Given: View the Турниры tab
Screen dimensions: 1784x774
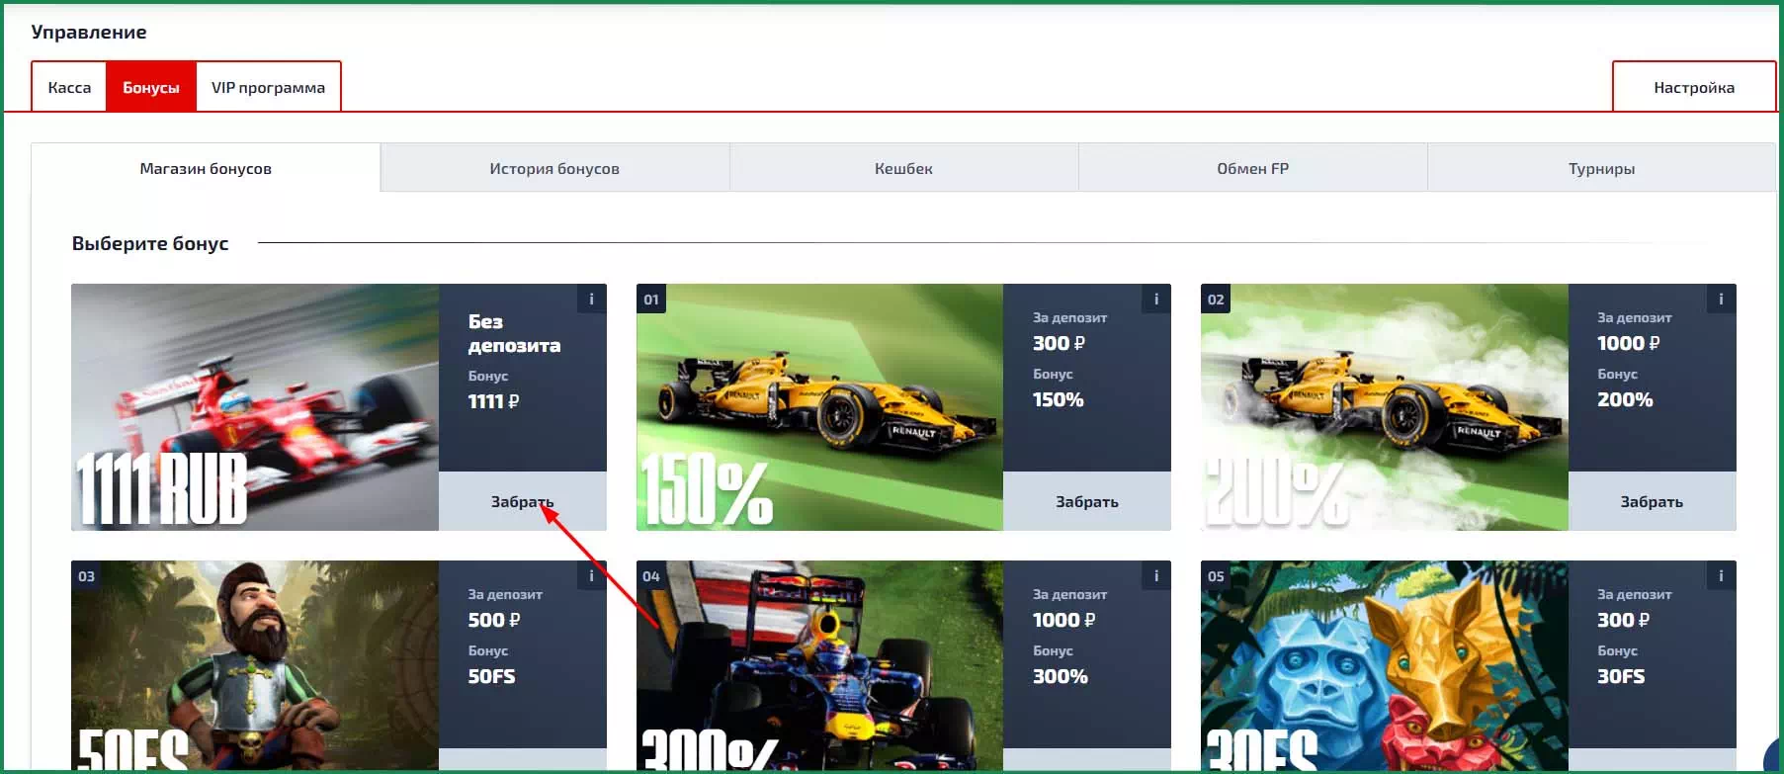Looking at the screenshot, I should tap(1601, 168).
